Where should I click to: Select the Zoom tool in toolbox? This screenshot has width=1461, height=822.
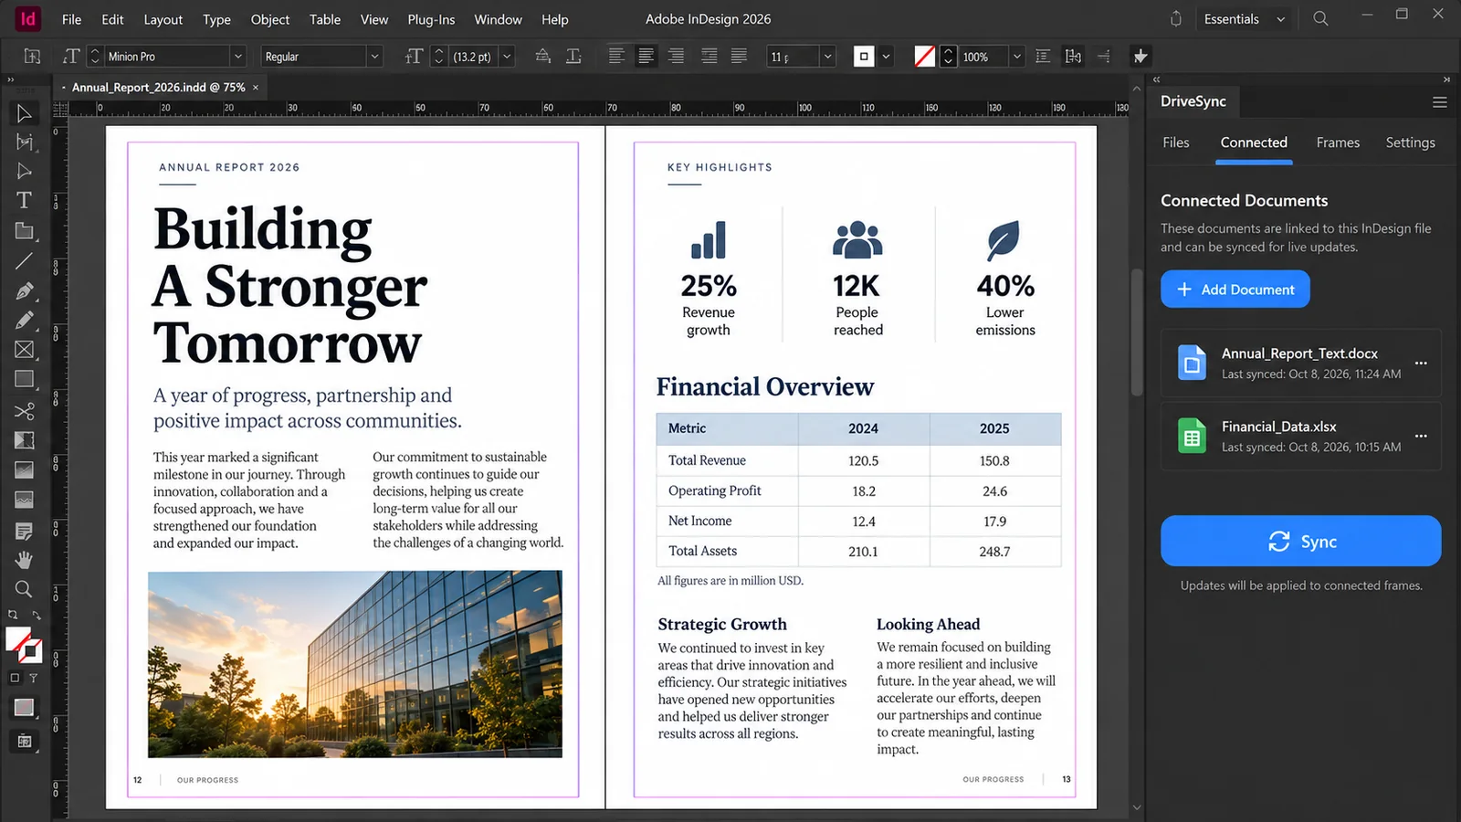point(24,589)
